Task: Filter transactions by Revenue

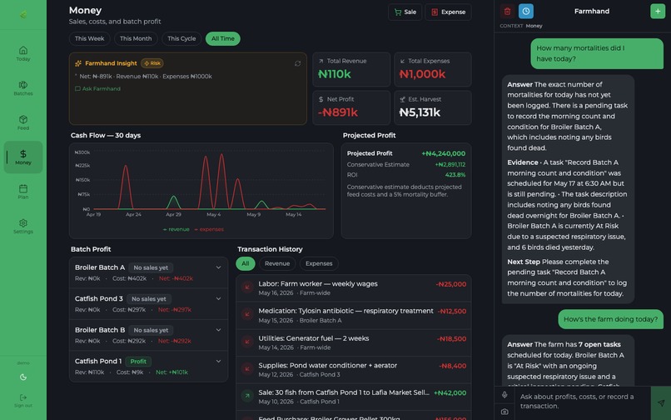Action: [x=277, y=263]
